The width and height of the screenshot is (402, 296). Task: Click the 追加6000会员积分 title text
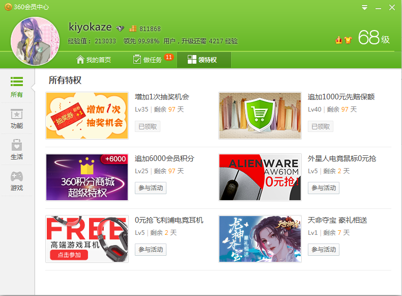[164, 158]
